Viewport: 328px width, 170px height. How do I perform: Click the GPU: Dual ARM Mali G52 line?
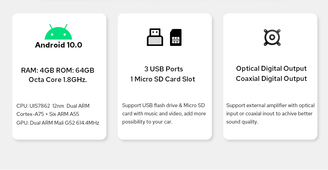[58, 123]
